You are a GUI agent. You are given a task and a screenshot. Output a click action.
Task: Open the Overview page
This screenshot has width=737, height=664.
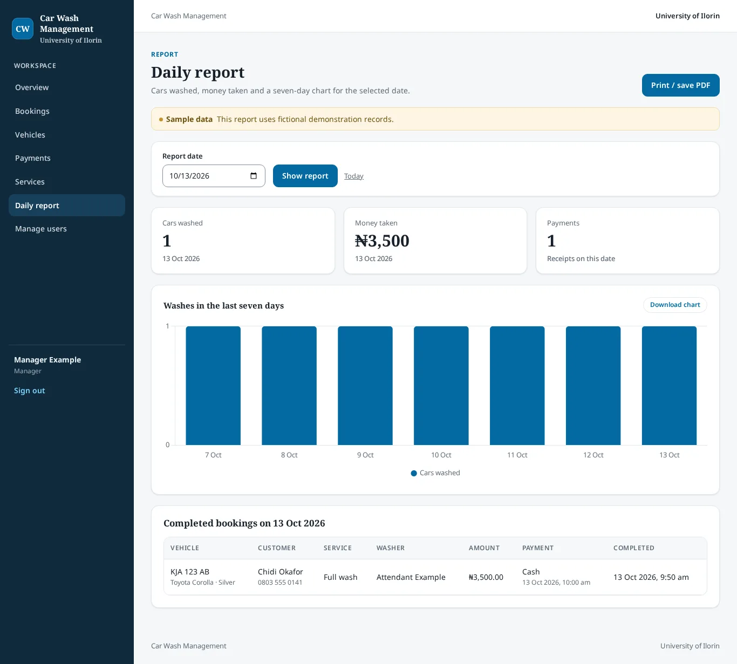[67, 87]
